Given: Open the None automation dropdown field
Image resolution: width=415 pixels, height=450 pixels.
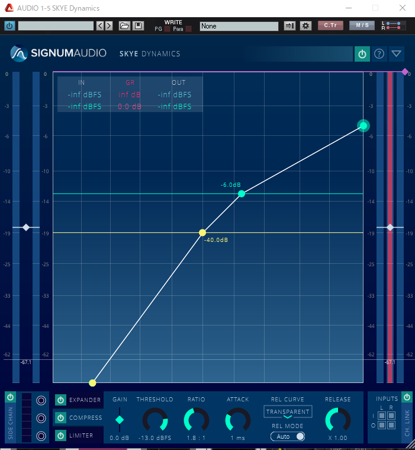Looking at the screenshot, I should [239, 26].
